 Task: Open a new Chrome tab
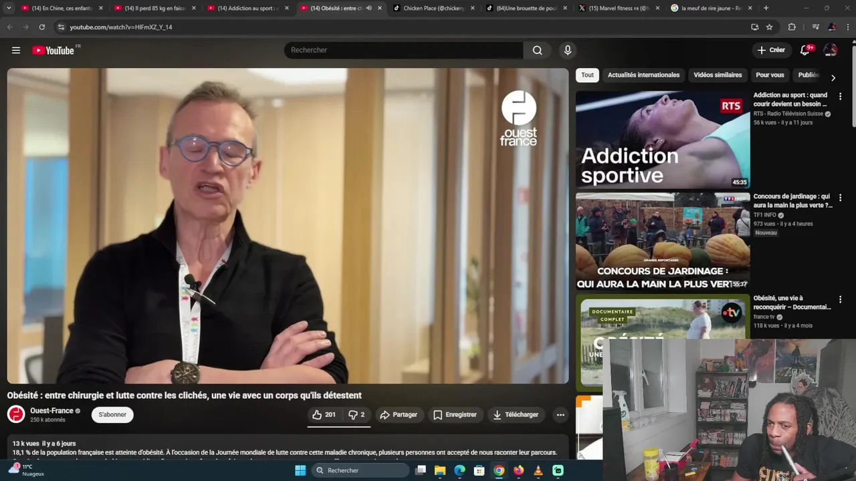click(x=766, y=8)
